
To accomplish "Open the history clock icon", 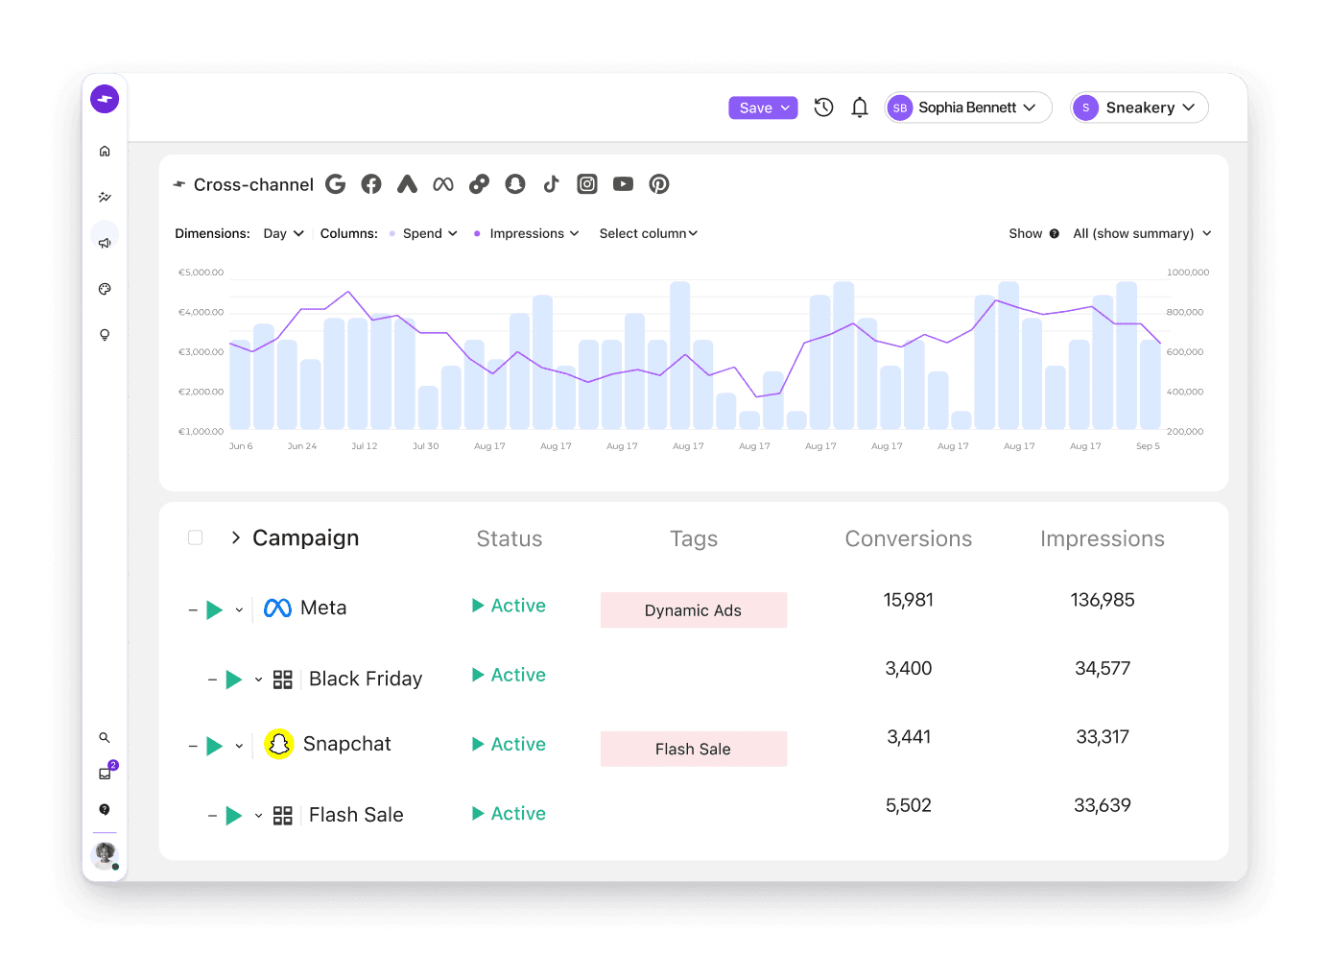I will click(823, 107).
